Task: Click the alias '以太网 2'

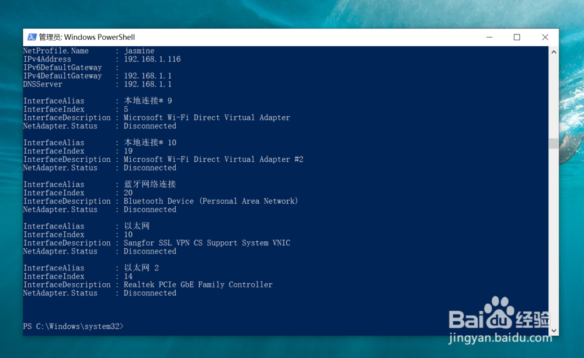Action: click(141, 267)
